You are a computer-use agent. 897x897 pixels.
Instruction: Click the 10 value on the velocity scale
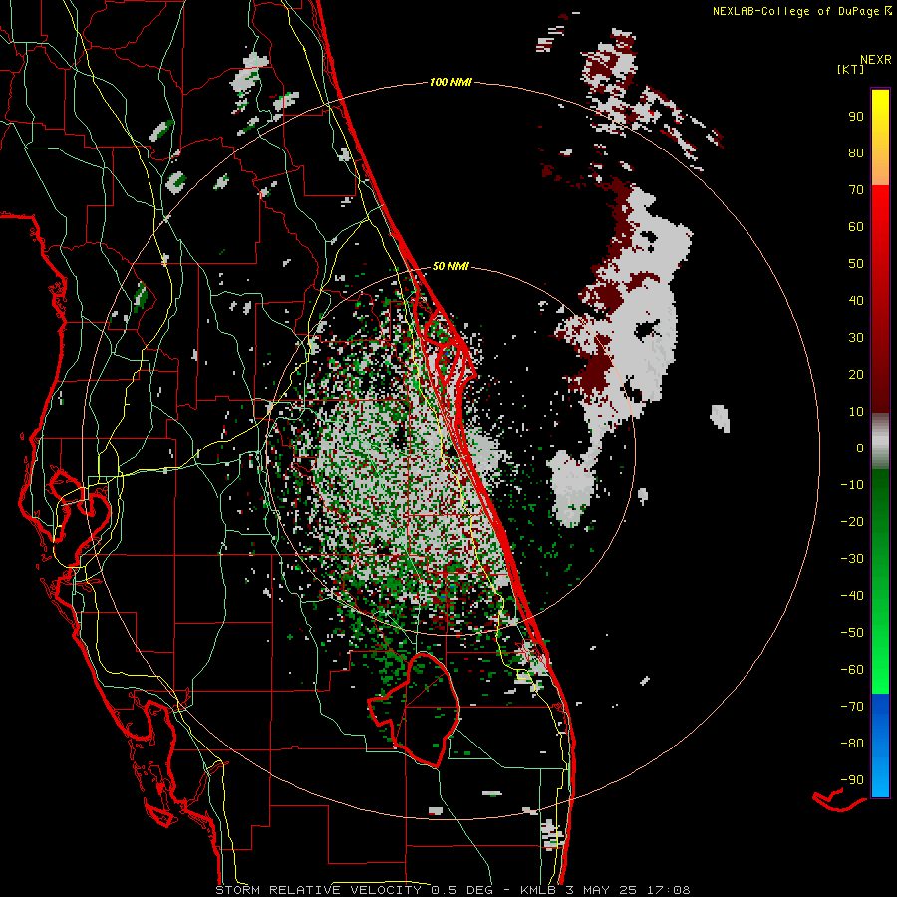(856, 412)
